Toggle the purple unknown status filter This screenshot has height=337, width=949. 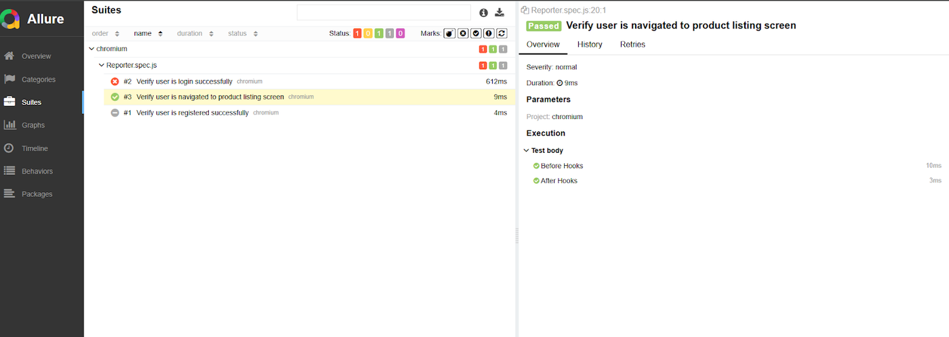(x=401, y=33)
